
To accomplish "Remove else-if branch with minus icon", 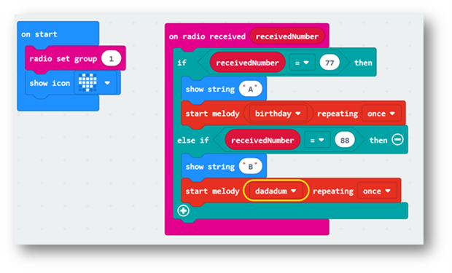I will point(397,140).
